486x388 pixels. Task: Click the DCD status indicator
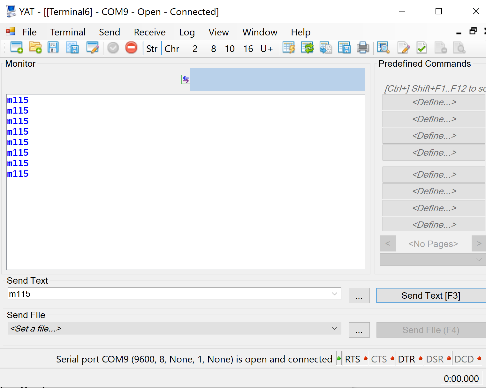point(467,359)
